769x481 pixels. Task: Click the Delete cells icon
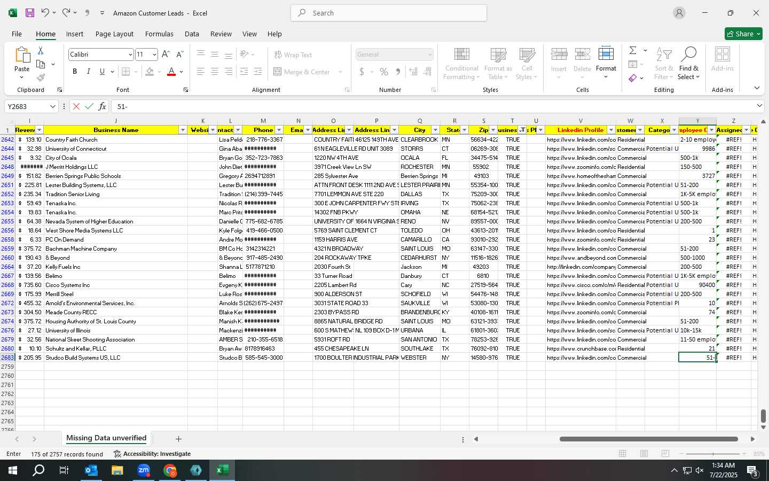[x=582, y=55]
